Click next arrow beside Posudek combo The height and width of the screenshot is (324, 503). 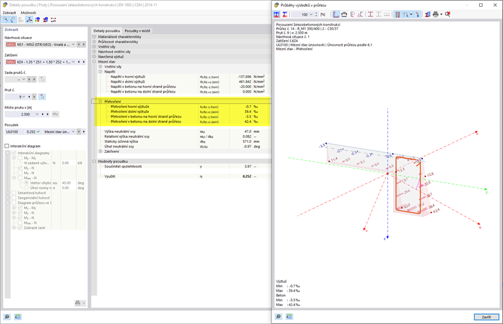point(84,132)
